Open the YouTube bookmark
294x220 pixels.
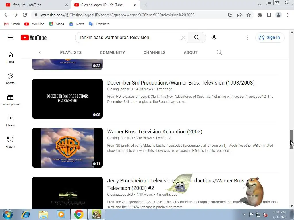[34, 24]
